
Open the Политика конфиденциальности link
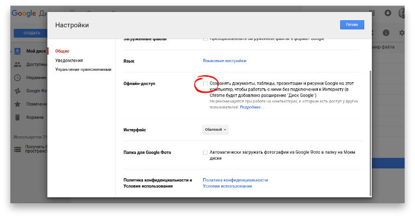pos(235,180)
